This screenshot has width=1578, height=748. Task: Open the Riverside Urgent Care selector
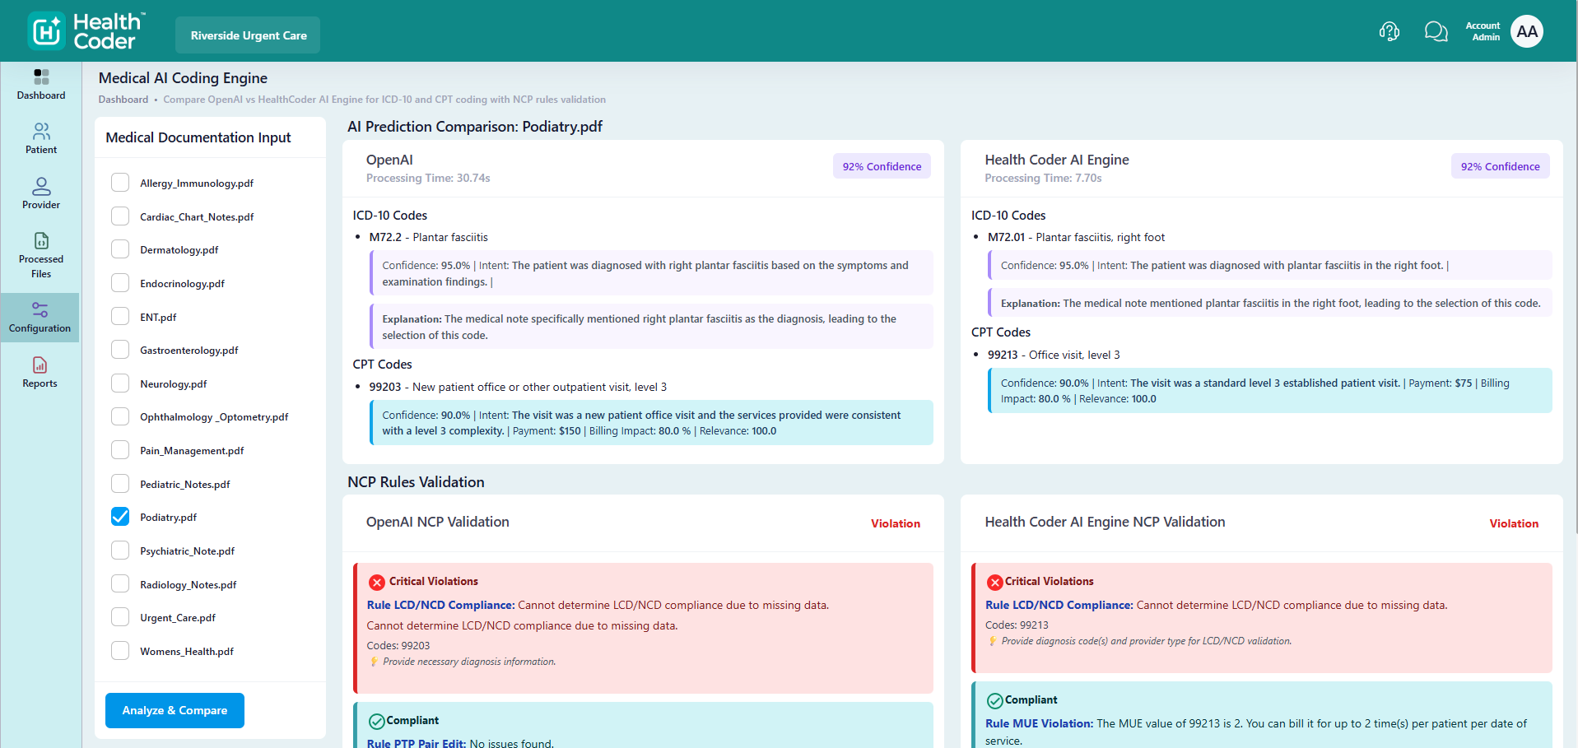[x=248, y=35]
